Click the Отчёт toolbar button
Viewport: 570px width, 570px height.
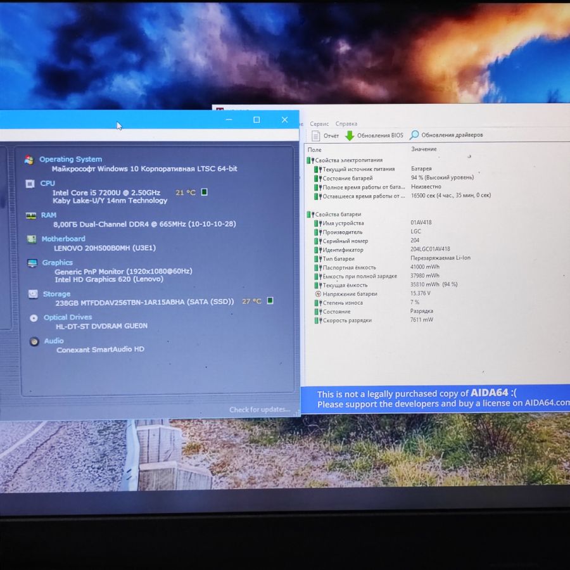click(x=326, y=136)
